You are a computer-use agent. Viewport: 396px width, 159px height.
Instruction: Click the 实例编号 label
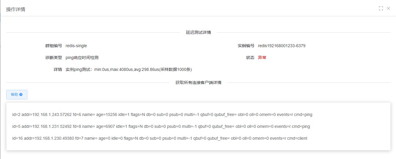tap(246, 46)
